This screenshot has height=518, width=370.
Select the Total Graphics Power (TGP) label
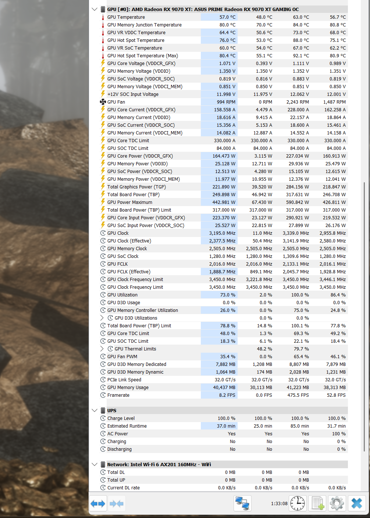click(136, 187)
